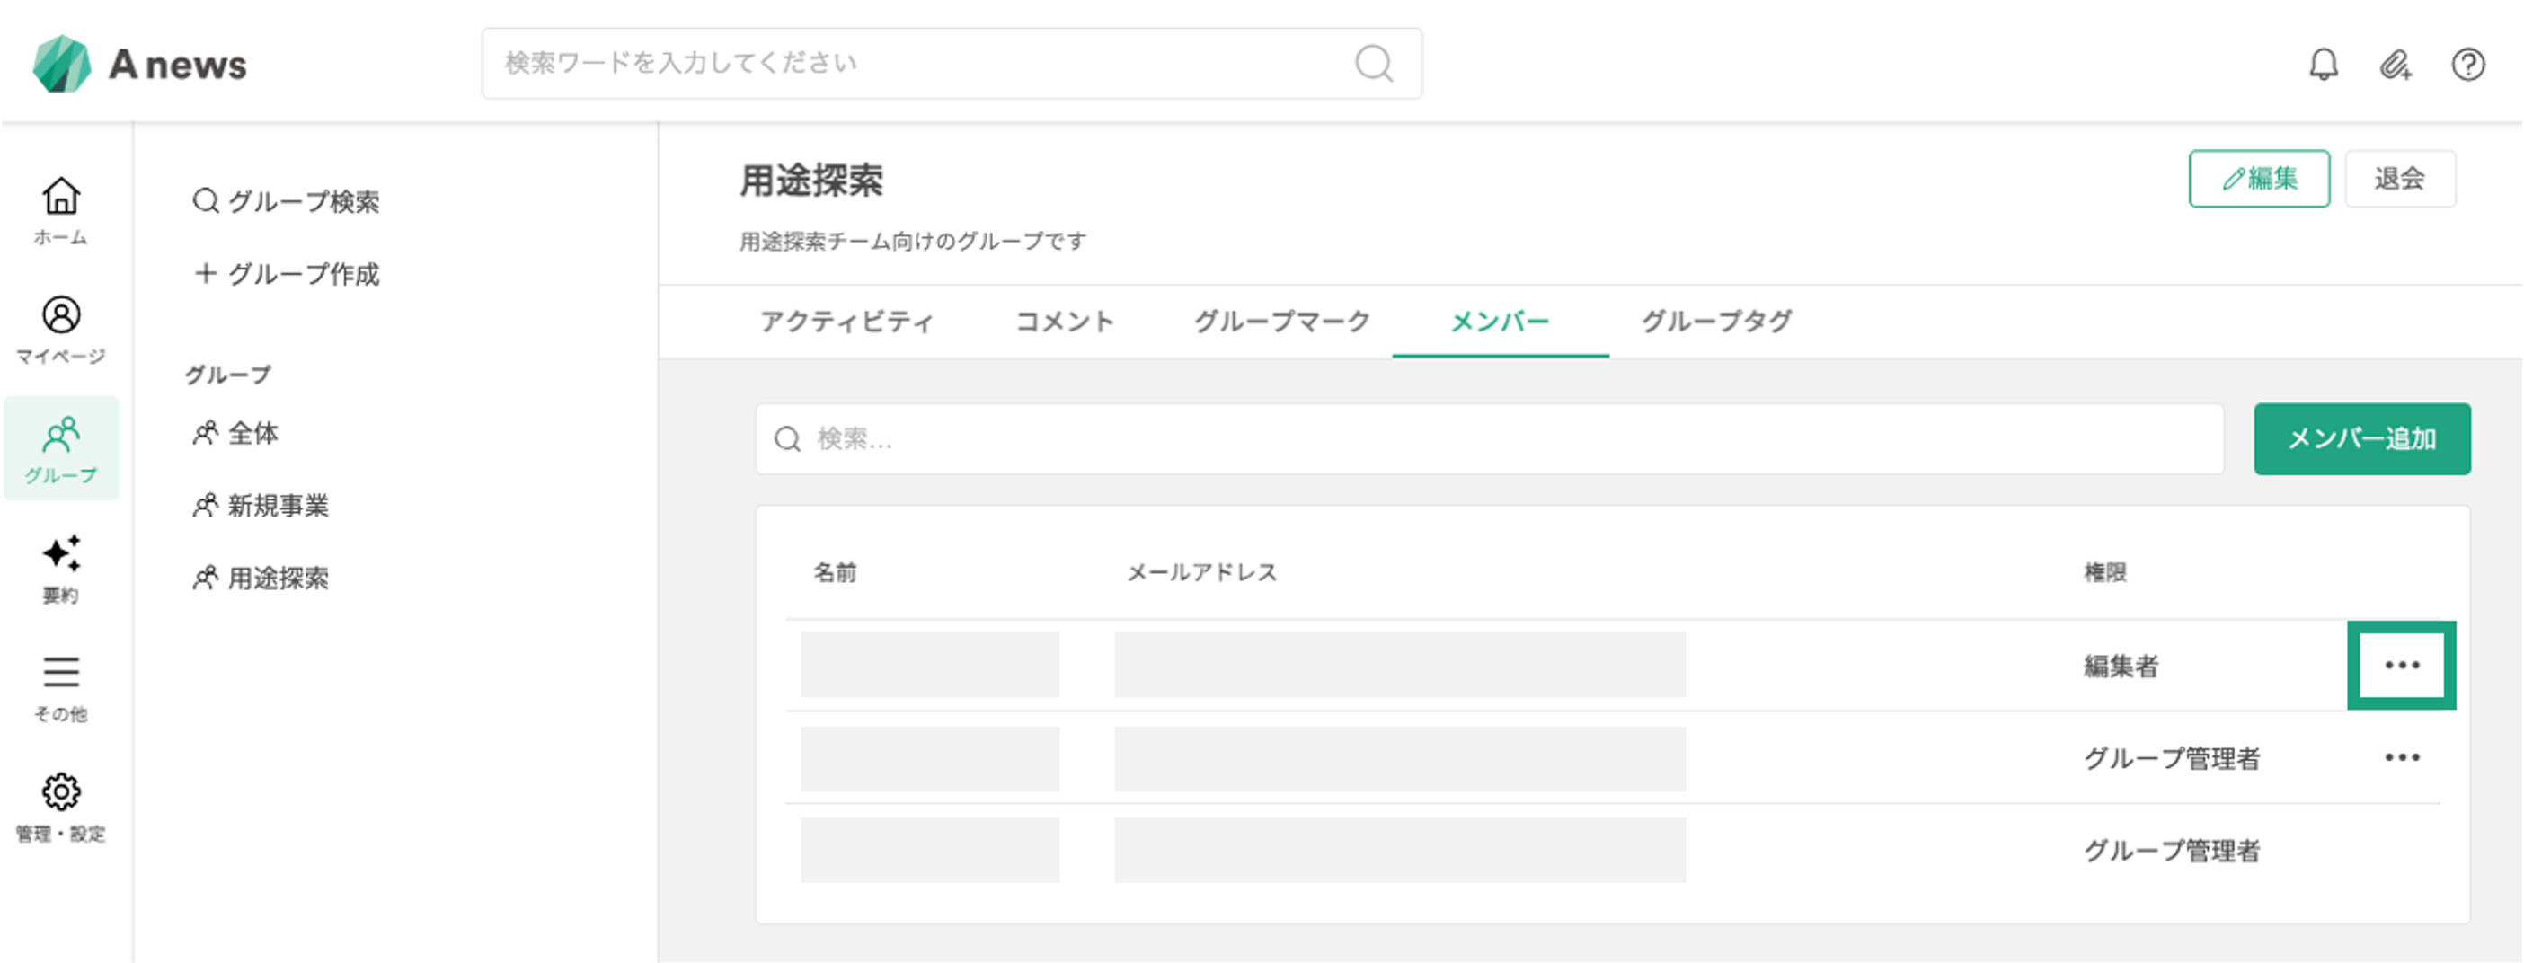This screenshot has width=2524, height=963.
Task: Select the 用途探索 group in list
Action: pos(261,578)
